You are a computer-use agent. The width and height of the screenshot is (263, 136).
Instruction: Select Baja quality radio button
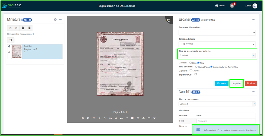pos(191,63)
